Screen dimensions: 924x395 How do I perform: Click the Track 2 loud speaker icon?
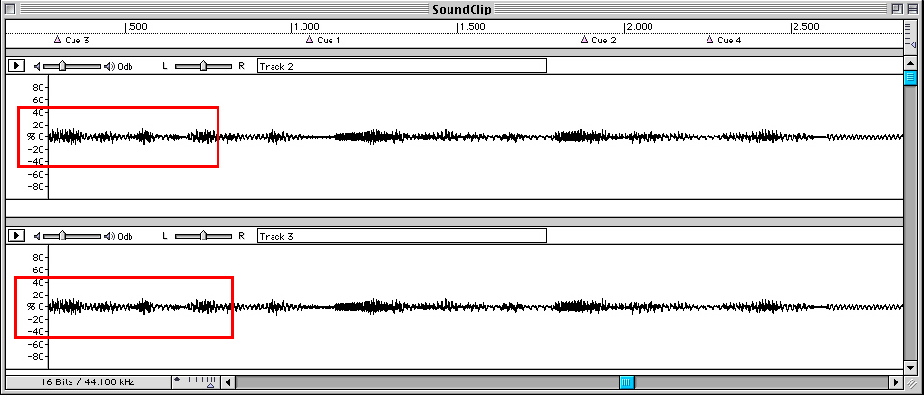(x=109, y=66)
